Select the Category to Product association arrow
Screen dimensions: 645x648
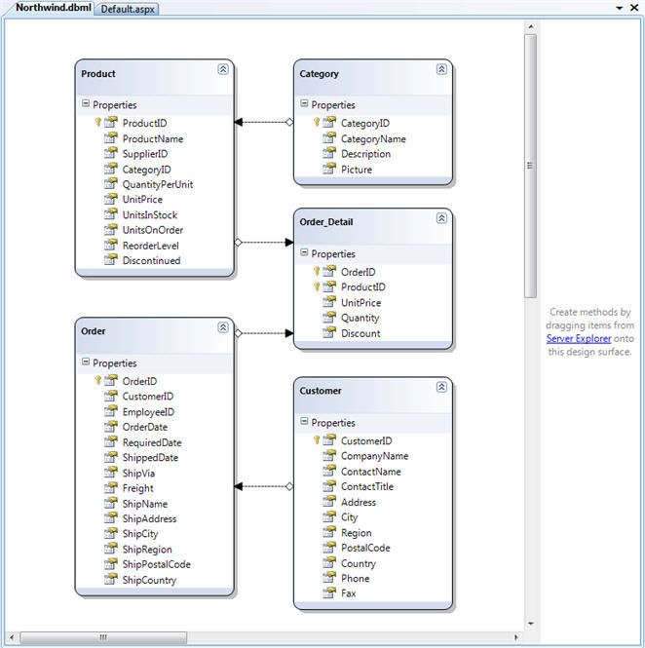click(x=264, y=122)
